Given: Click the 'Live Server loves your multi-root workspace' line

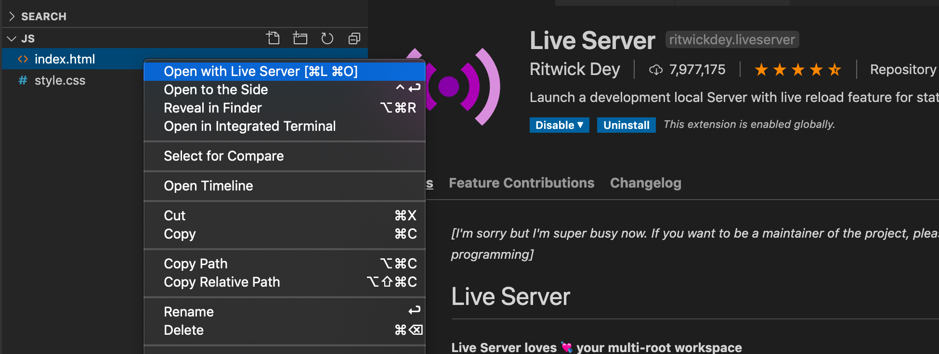Looking at the screenshot, I should click(x=597, y=347).
